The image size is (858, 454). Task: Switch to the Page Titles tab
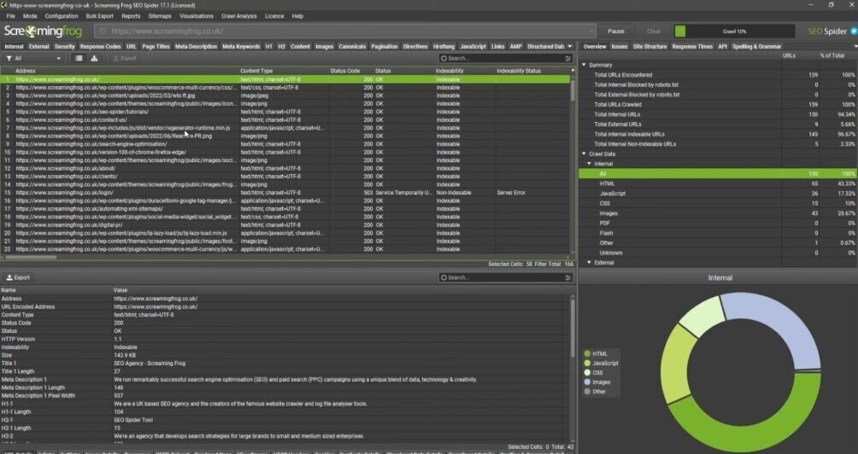pyautogui.click(x=156, y=46)
